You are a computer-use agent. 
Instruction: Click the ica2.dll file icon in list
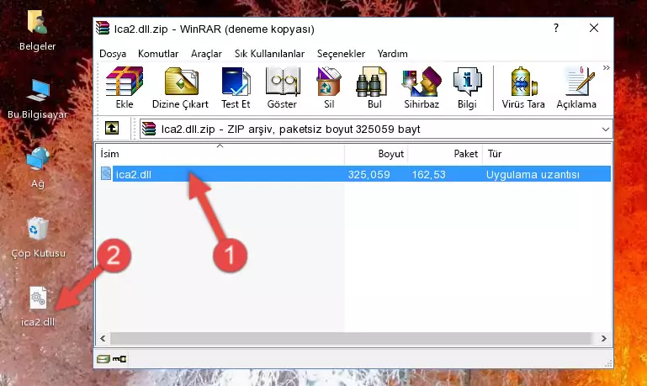tap(106, 173)
